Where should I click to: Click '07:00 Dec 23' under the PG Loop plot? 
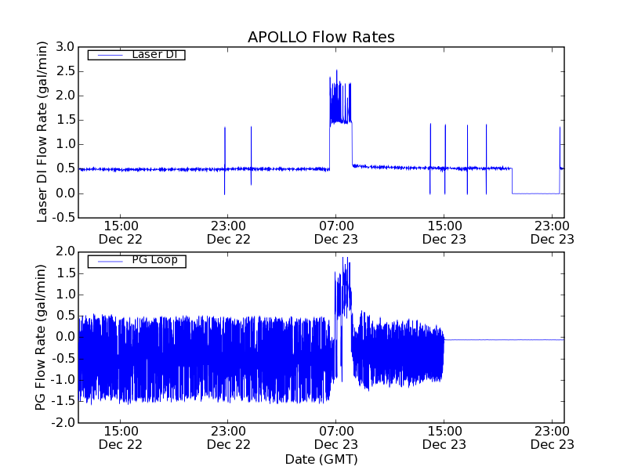pyautogui.click(x=336, y=438)
